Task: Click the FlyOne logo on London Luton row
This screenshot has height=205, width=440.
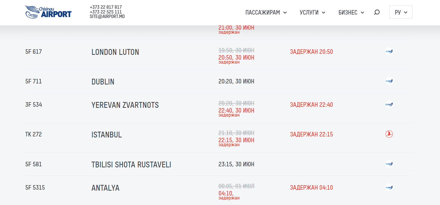Action: coord(389,51)
